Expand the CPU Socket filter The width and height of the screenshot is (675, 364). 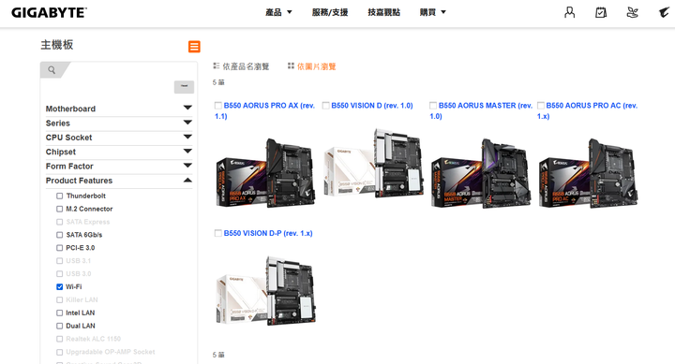[x=119, y=138]
